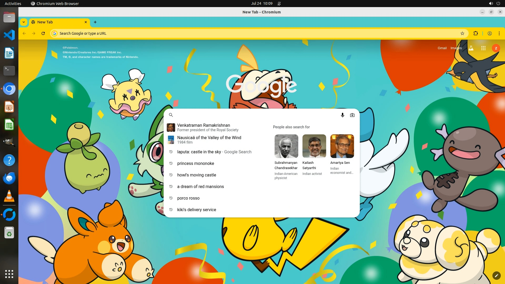Choose the porco rosso search suggestion
Viewport: 505px width, 284px height.
point(188,198)
